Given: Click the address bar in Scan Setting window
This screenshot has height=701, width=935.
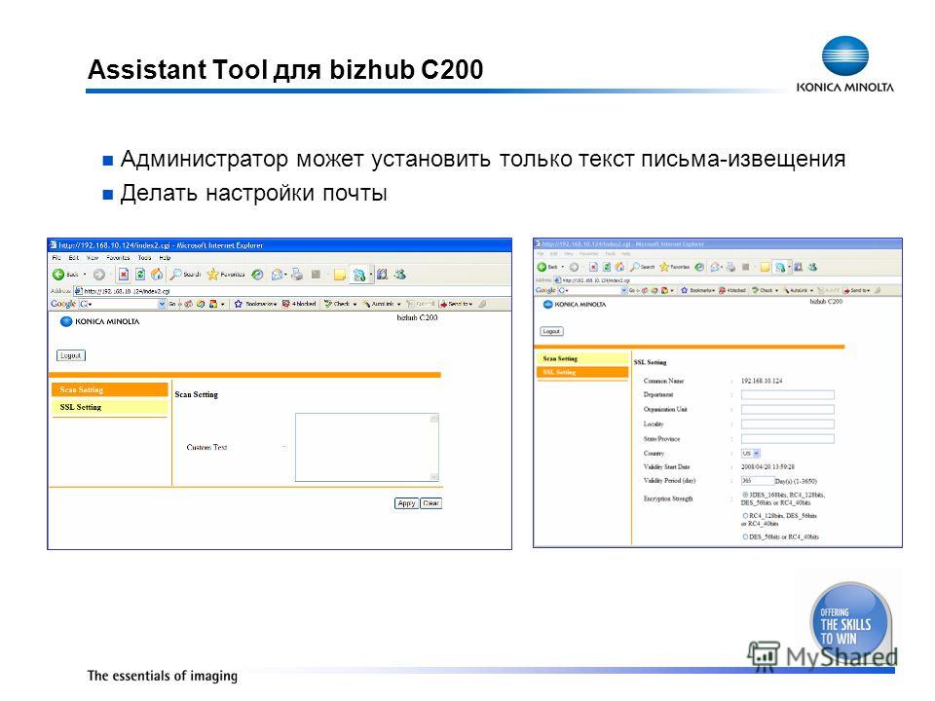Looking at the screenshot, I should (291, 291).
